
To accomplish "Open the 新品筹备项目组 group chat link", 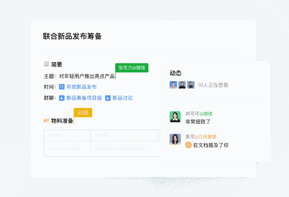I will (84, 98).
